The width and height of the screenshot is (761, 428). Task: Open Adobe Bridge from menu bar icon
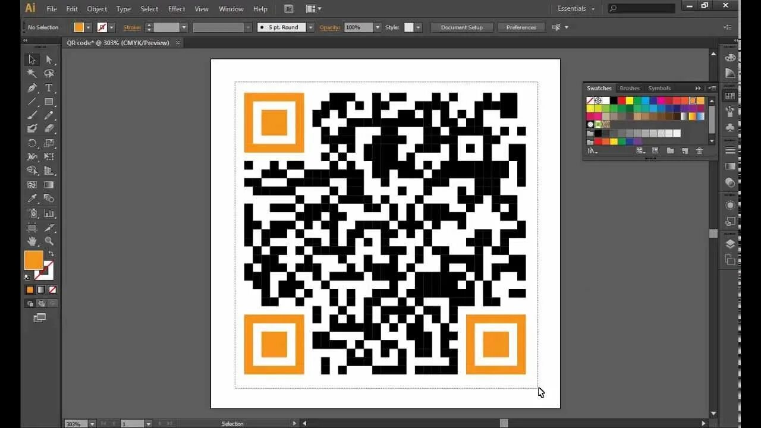coord(289,9)
